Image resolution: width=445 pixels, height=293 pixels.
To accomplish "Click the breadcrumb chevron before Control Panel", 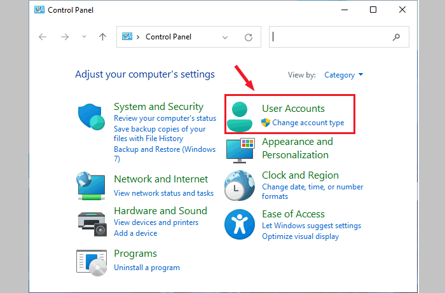I will click(138, 37).
